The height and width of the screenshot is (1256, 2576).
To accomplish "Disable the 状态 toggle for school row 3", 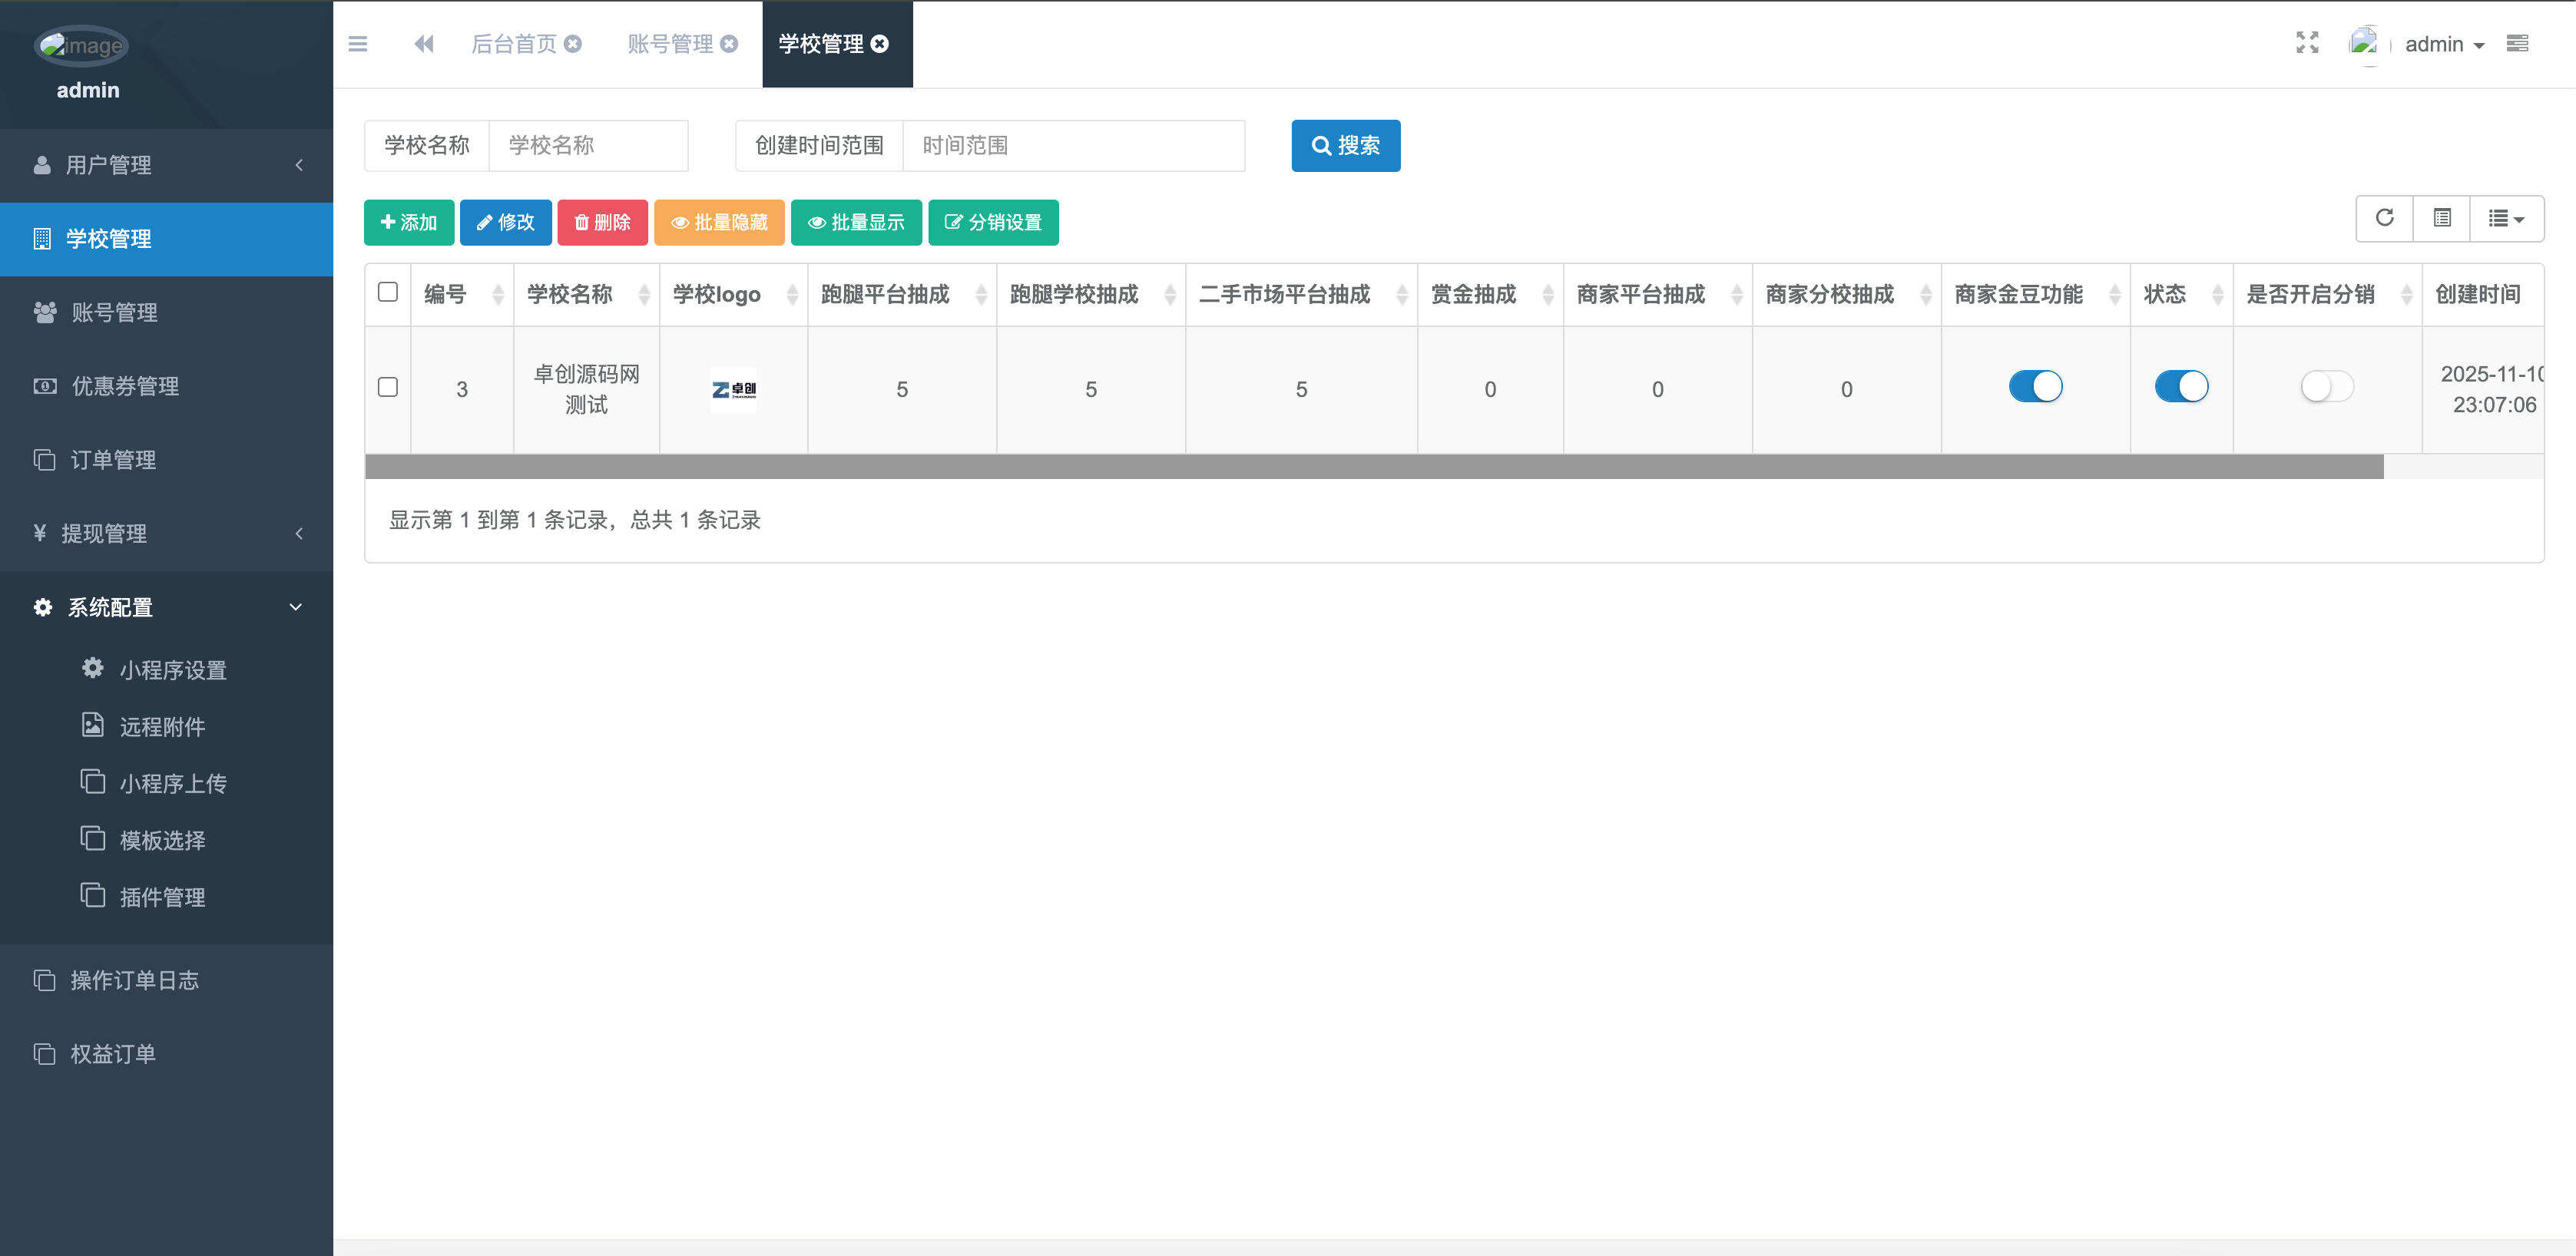I will tap(2182, 385).
